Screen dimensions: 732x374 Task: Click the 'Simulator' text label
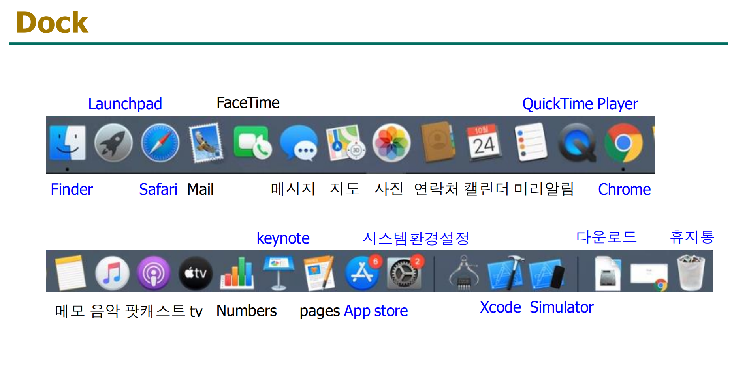point(561,307)
